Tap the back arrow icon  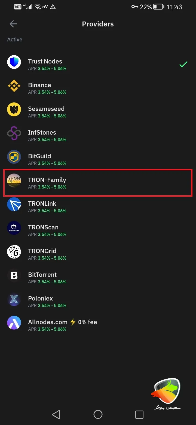(x=13, y=24)
